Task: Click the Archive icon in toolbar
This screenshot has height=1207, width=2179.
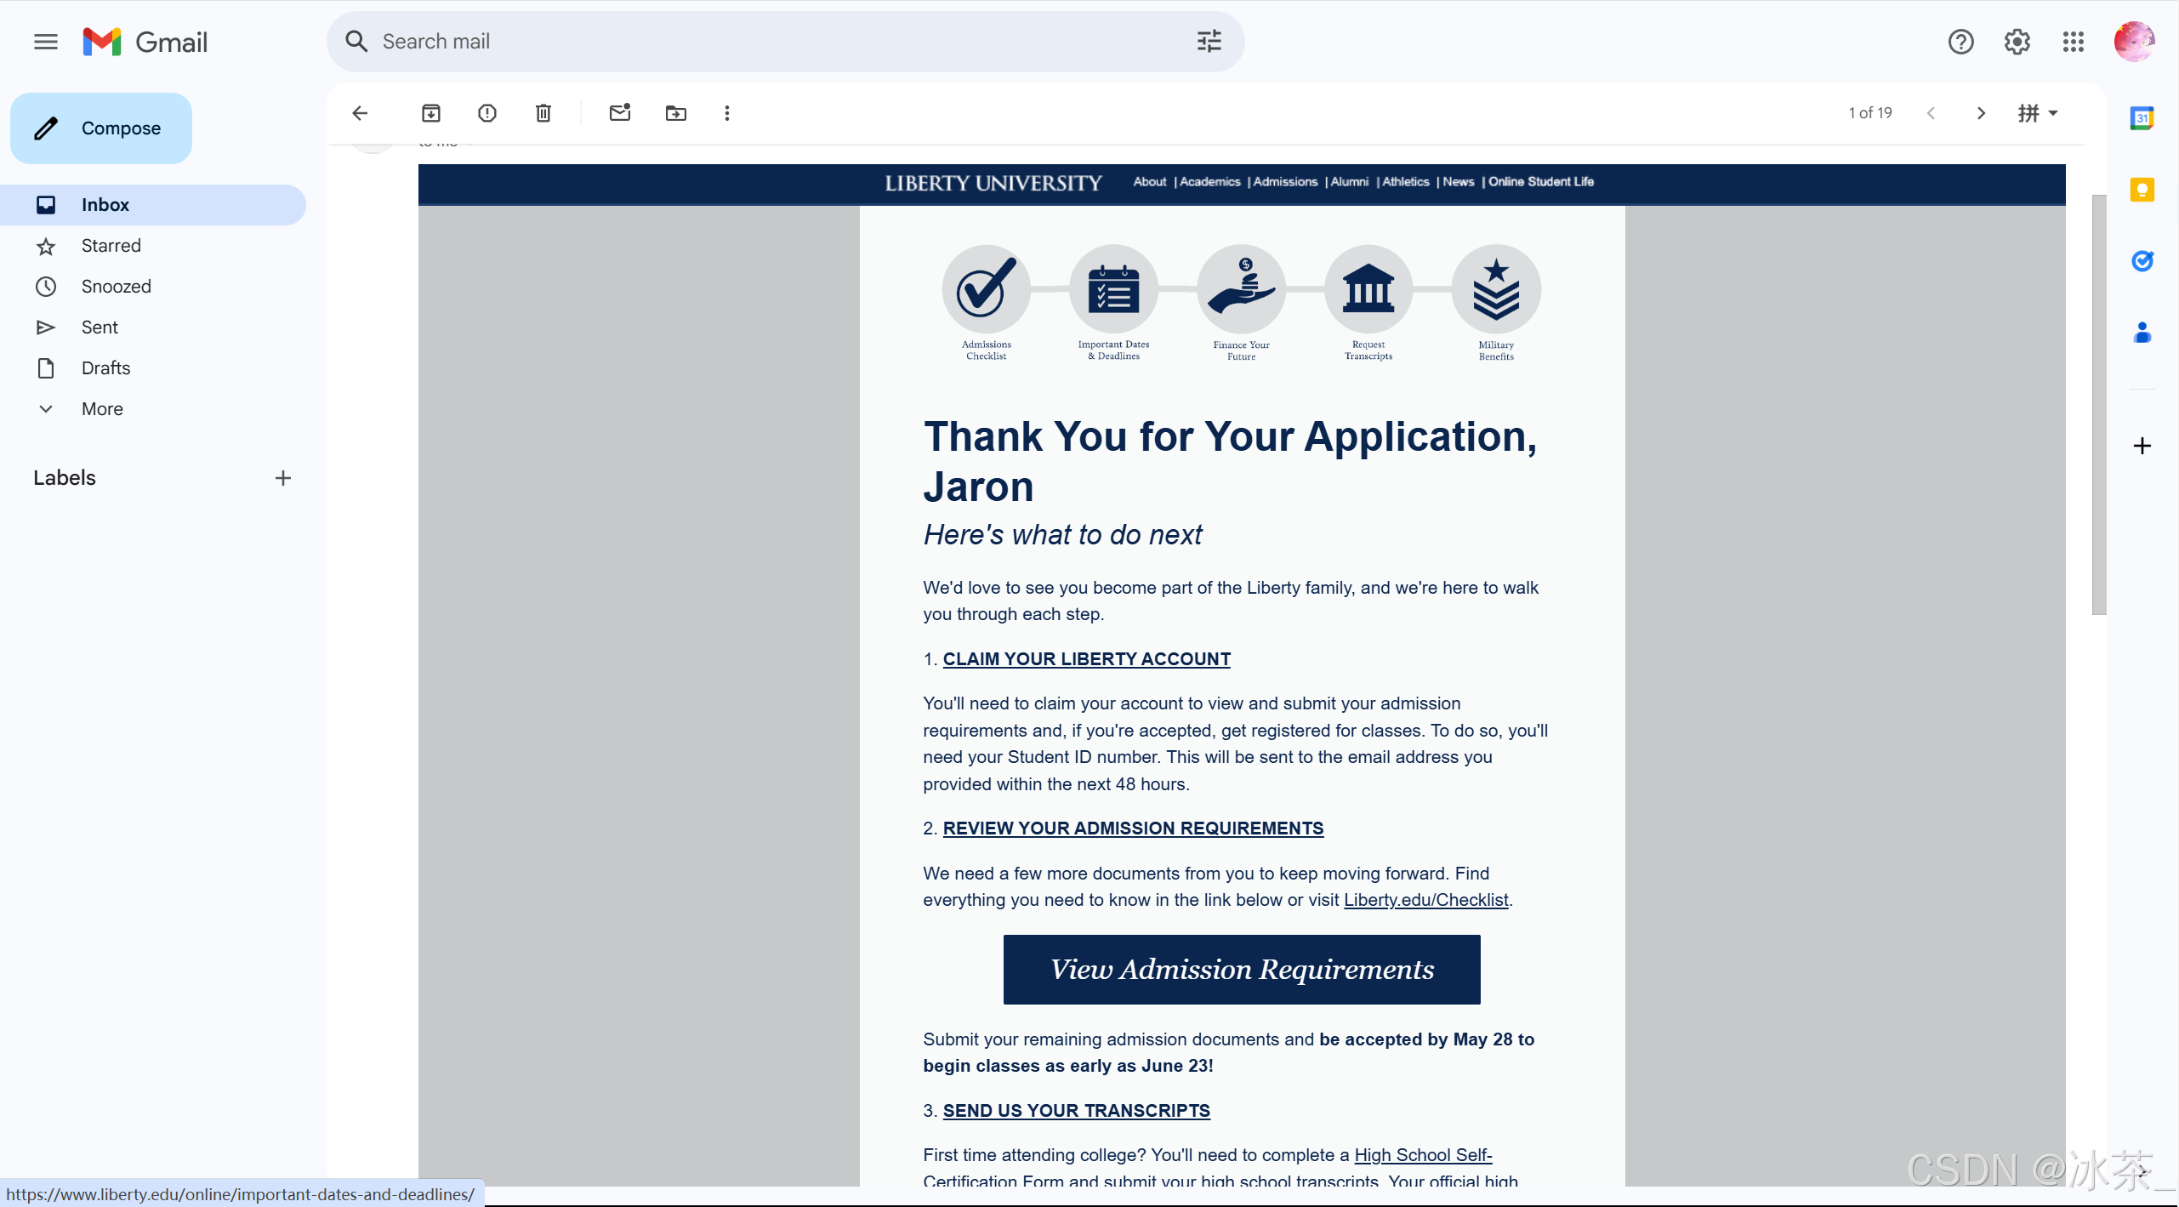Action: coord(431,113)
